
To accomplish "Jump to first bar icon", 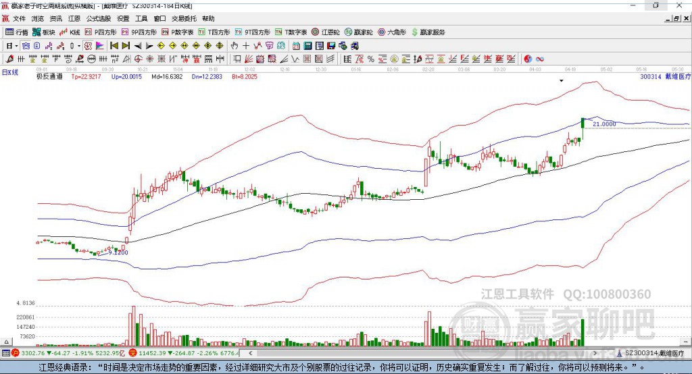I will coord(114,46).
